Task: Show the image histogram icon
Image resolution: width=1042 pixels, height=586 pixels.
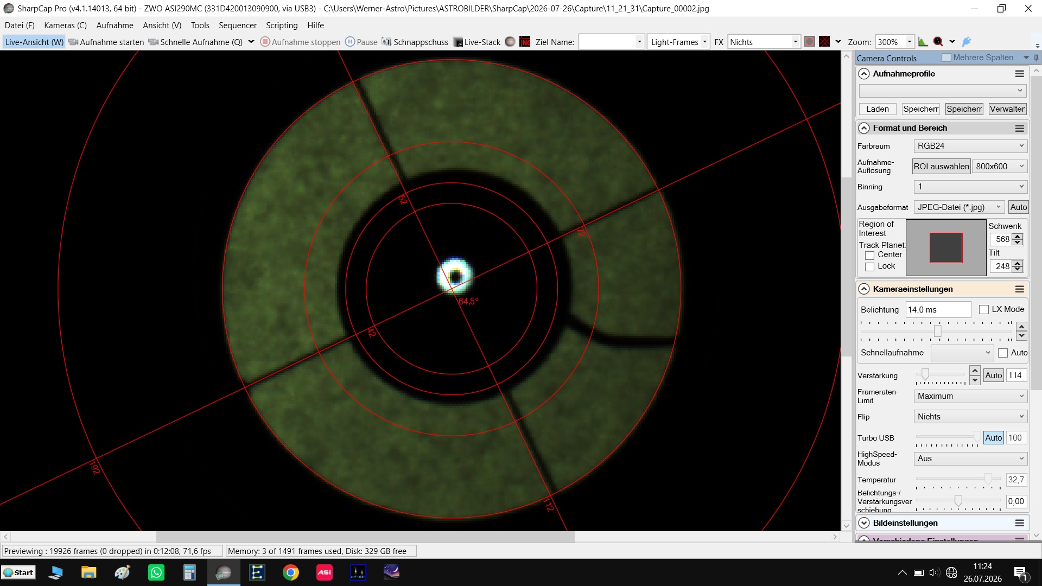Action: coord(923,42)
